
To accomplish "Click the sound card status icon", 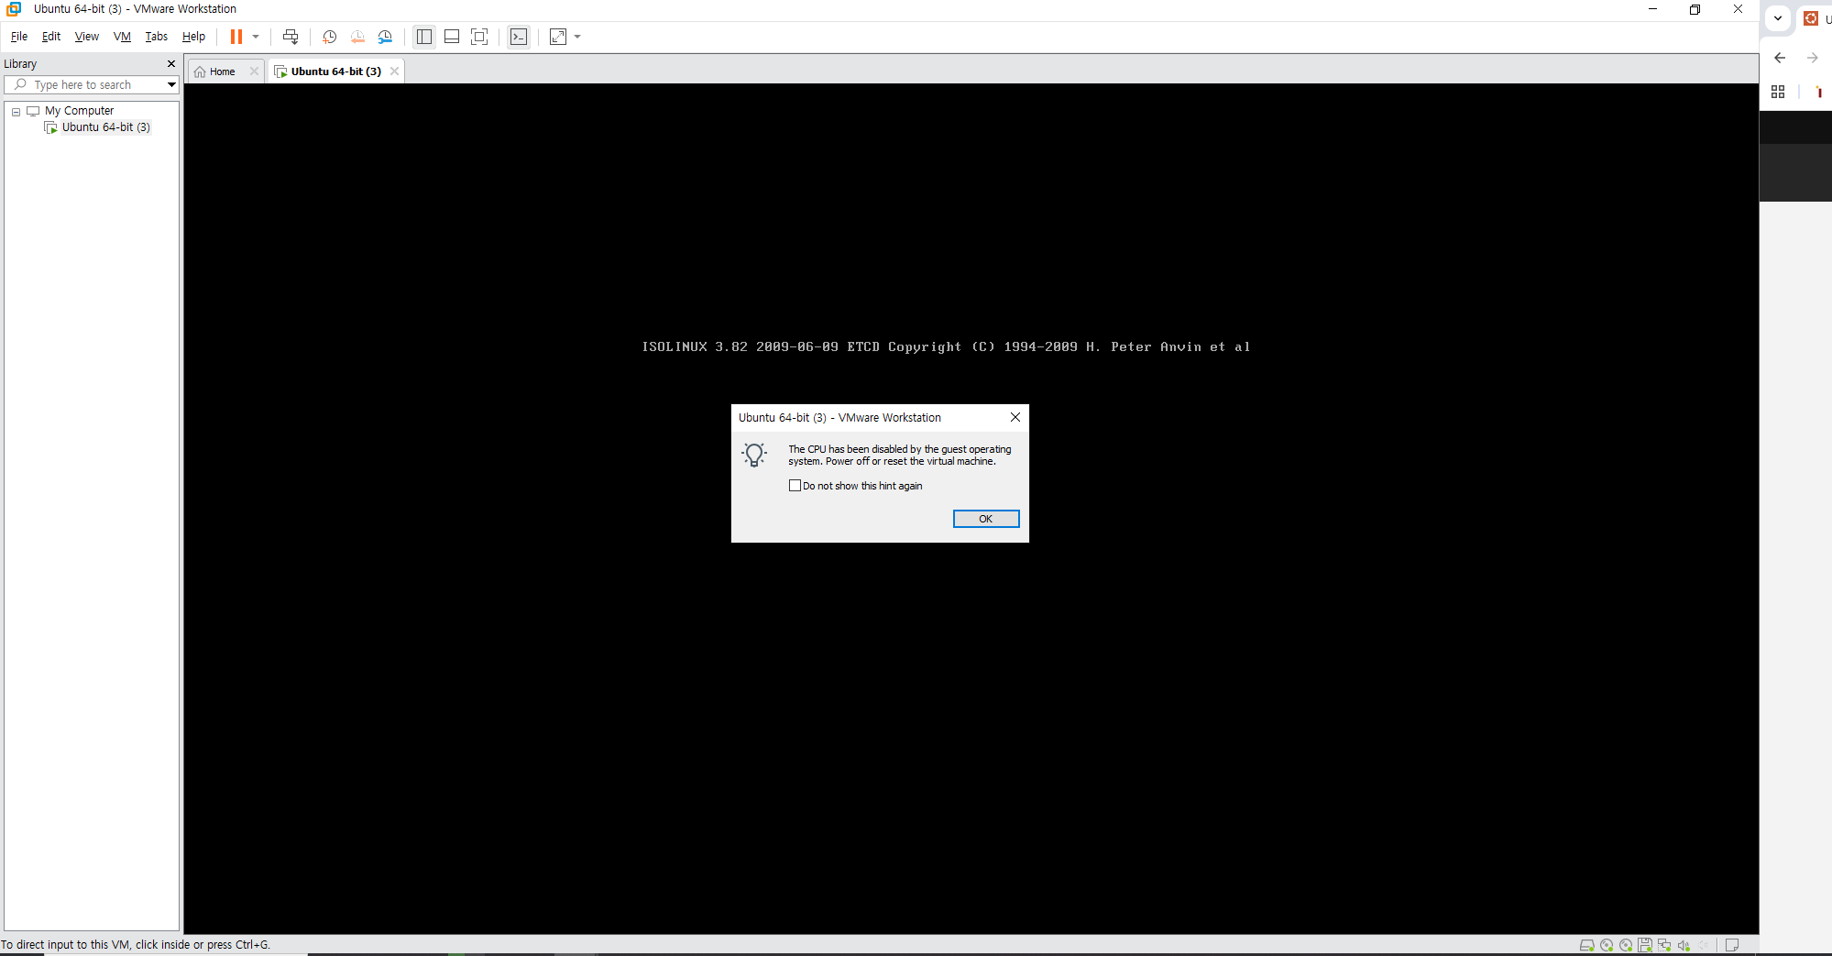I will [1684, 945].
